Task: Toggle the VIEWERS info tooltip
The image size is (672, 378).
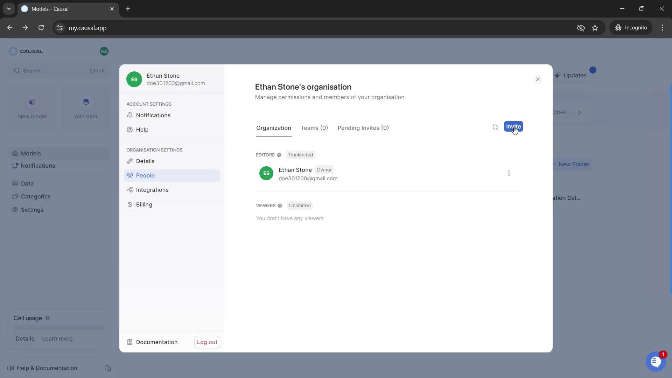Action: click(280, 205)
